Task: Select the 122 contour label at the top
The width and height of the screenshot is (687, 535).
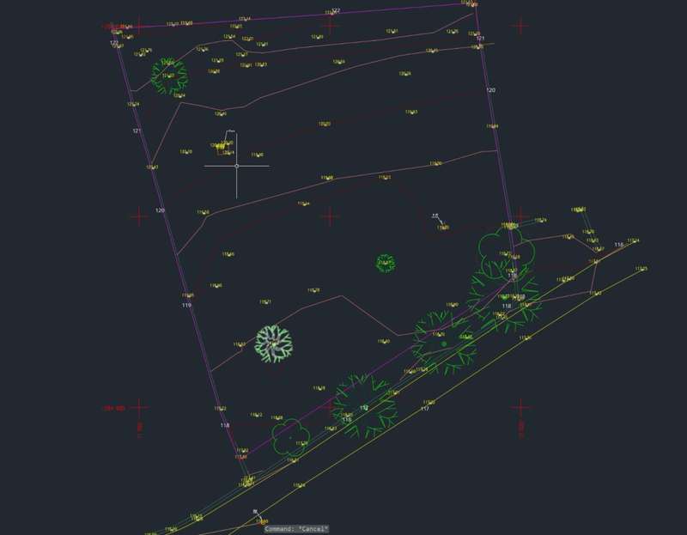Action: 336,10
